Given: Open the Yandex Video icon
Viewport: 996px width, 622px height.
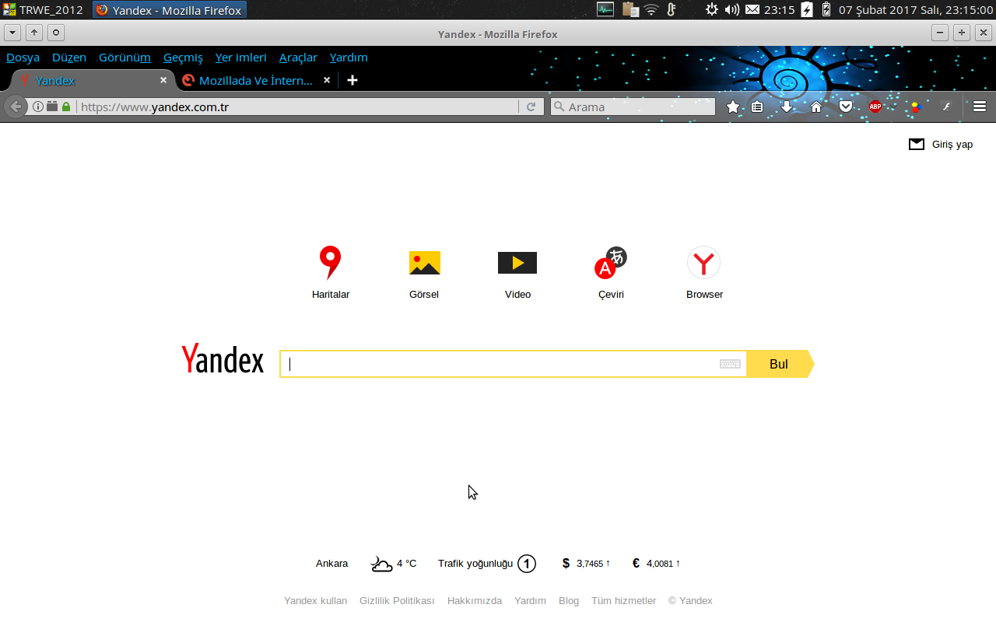Looking at the screenshot, I should 517,263.
